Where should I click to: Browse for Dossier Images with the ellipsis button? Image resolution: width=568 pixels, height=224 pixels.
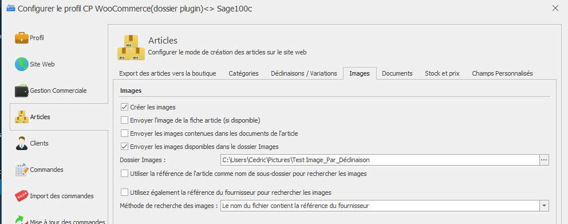tap(545, 159)
